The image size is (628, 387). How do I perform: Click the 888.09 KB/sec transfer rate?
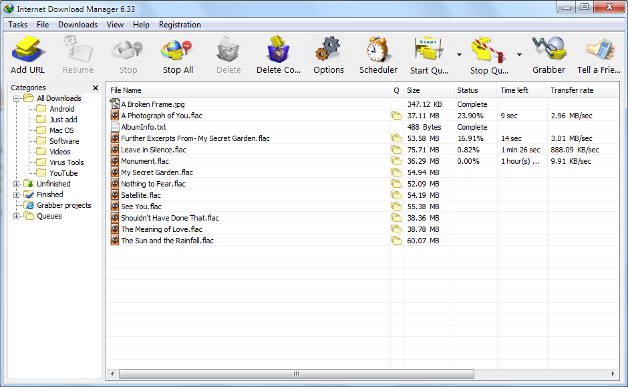pos(575,150)
